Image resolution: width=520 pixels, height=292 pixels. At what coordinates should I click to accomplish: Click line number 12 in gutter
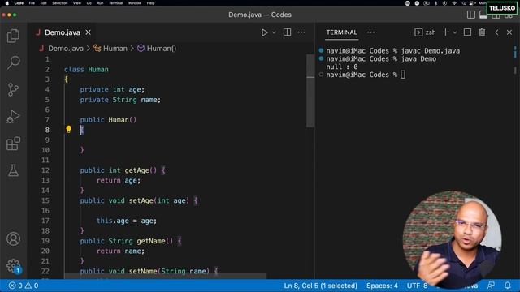(45, 170)
